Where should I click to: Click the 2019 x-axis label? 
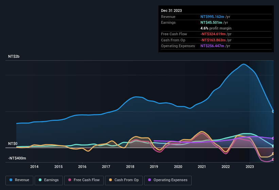coord(154,167)
